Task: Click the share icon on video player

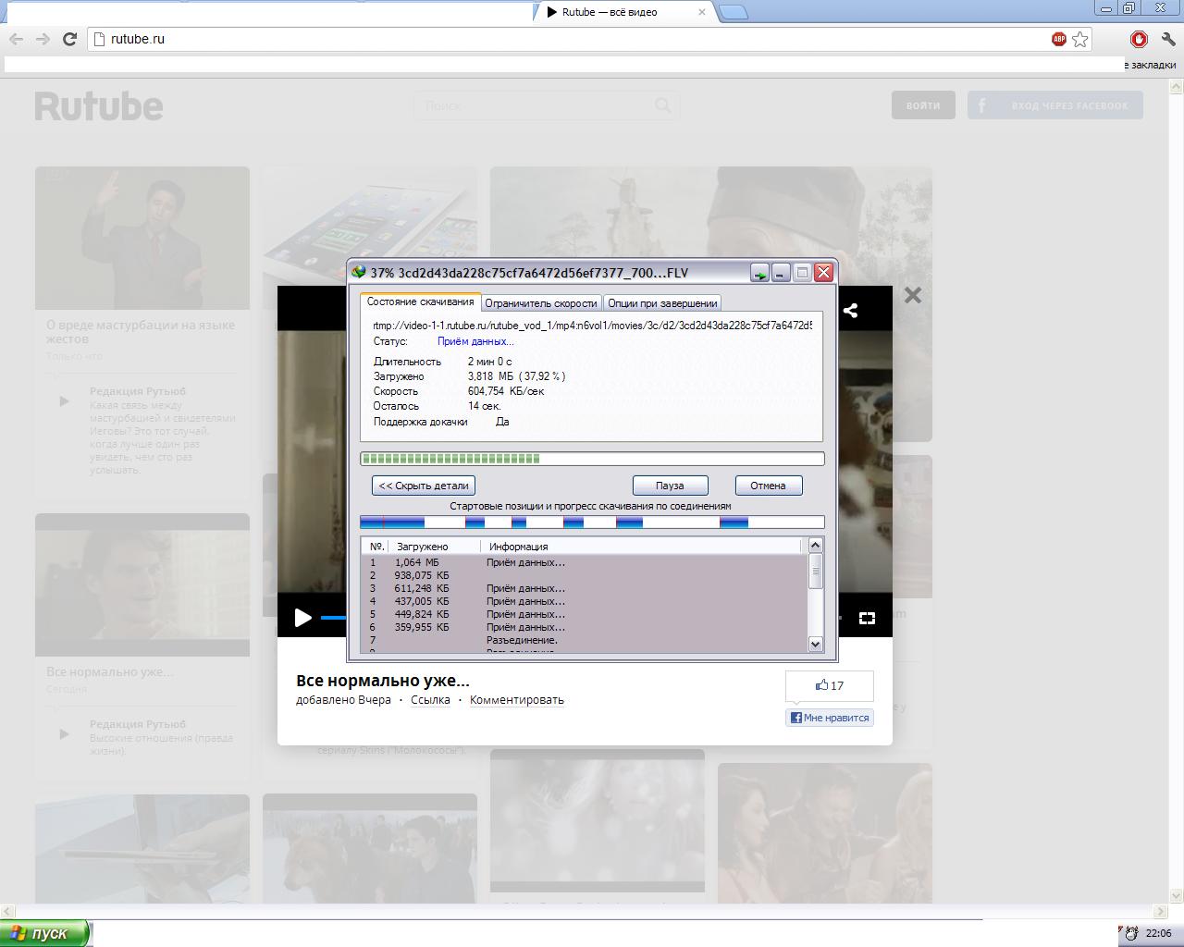Action: click(x=851, y=311)
